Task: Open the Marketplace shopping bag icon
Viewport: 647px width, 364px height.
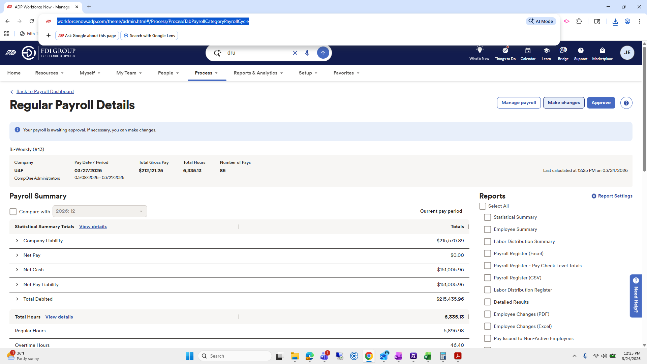Action: (x=602, y=51)
